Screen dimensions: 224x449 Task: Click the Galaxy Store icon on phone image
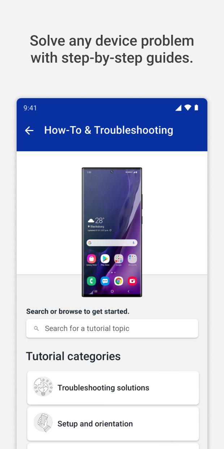tap(91, 259)
